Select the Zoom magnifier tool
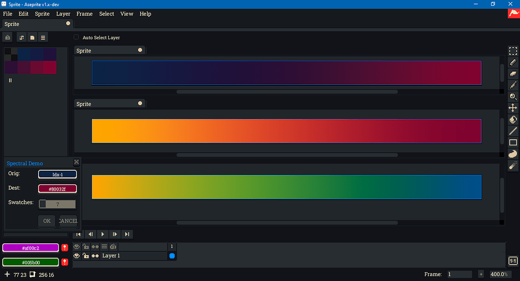This screenshot has height=281, width=520. (x=513, y=97)
